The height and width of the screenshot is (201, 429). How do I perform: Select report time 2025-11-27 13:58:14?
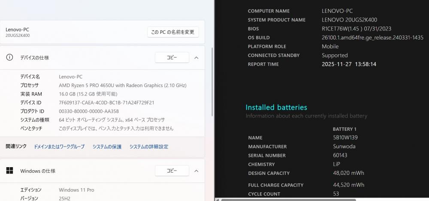point(349,64)
